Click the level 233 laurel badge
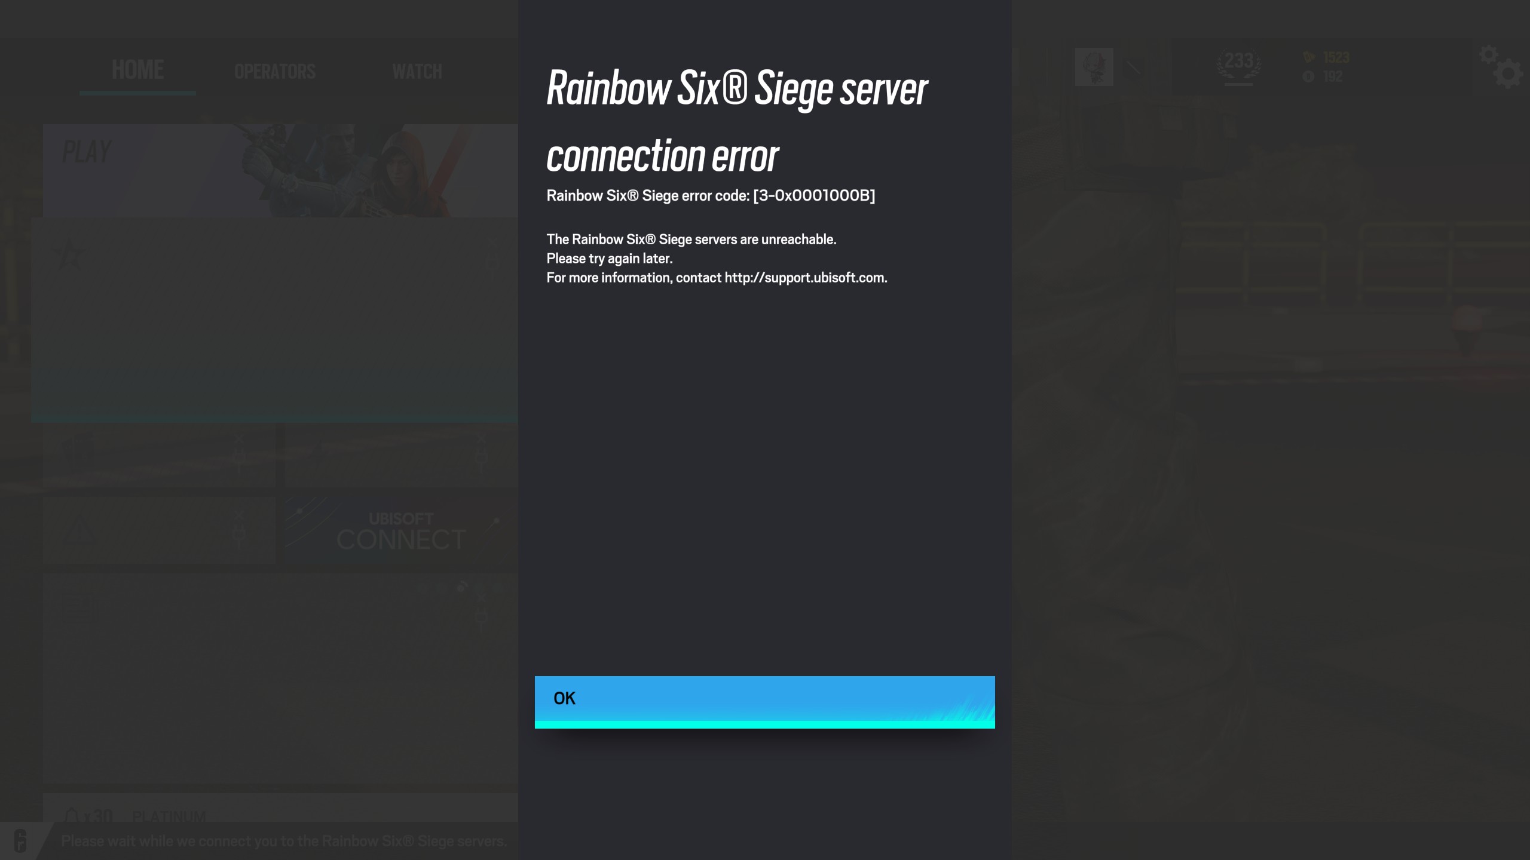Viewport: 1530px width, 860px height. click(1238, 66)
